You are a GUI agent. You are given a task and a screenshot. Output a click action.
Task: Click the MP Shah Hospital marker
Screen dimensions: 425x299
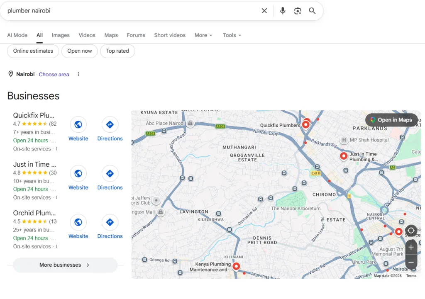point(344,140)
